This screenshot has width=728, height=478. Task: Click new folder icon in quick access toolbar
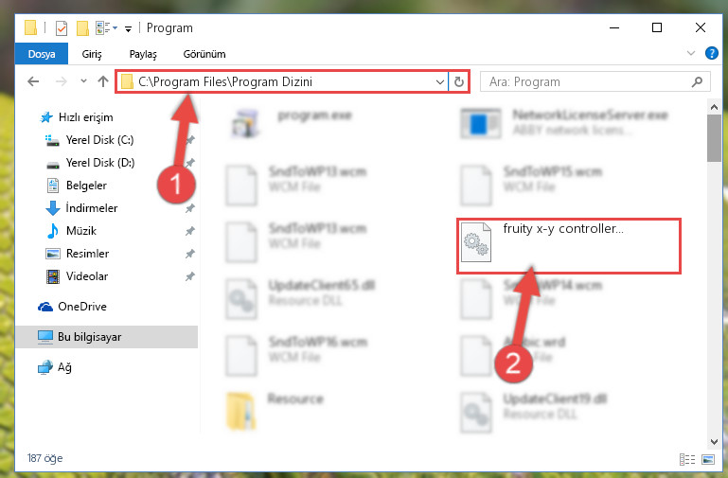click(82, 28)
